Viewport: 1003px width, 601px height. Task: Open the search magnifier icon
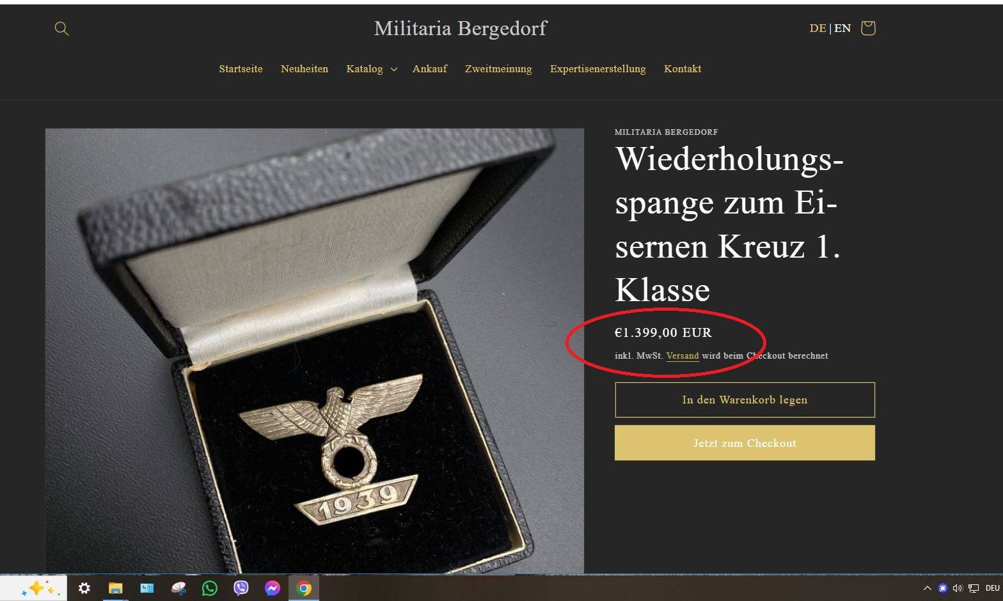point(61,28)
